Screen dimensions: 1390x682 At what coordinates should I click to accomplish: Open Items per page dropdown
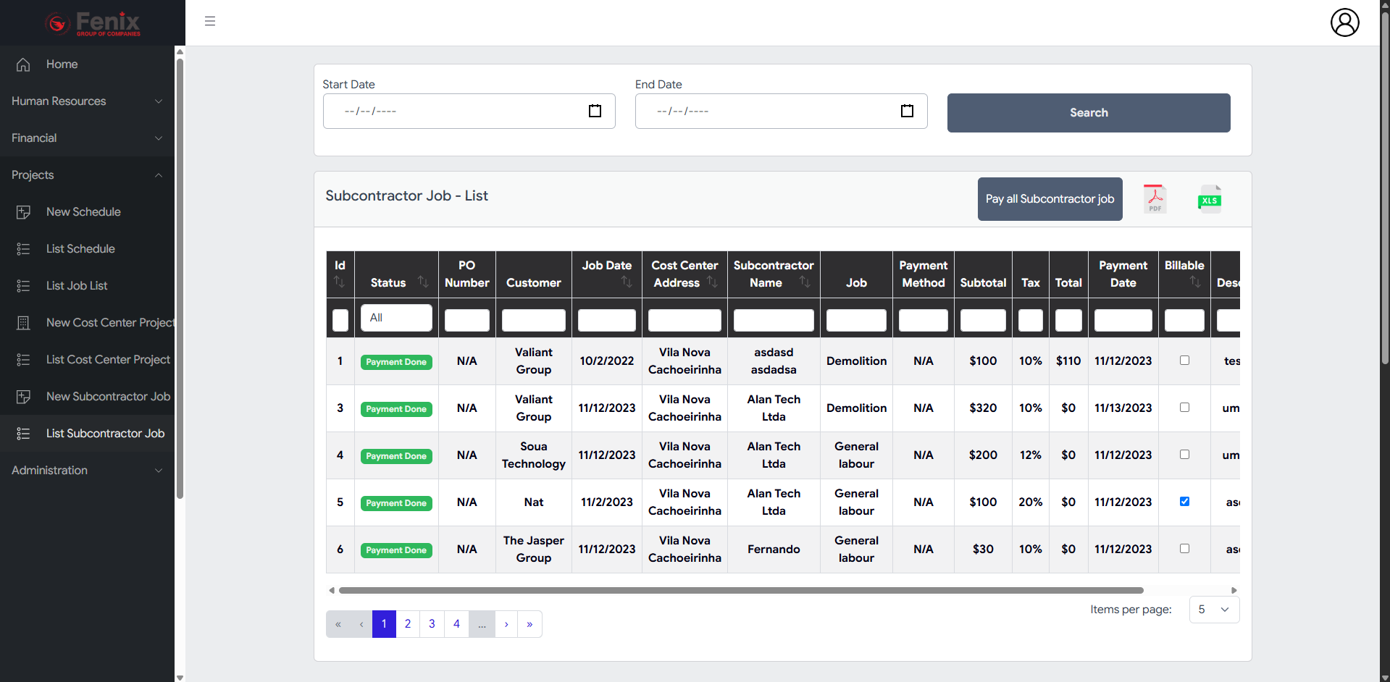click(1214, 610)
